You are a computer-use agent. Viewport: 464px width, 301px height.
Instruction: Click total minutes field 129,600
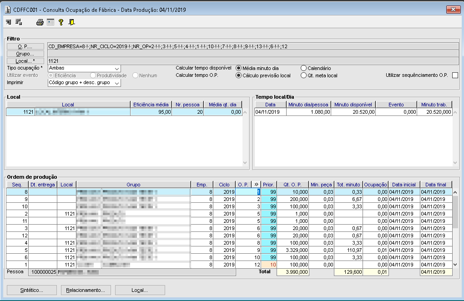coord(348,272)
